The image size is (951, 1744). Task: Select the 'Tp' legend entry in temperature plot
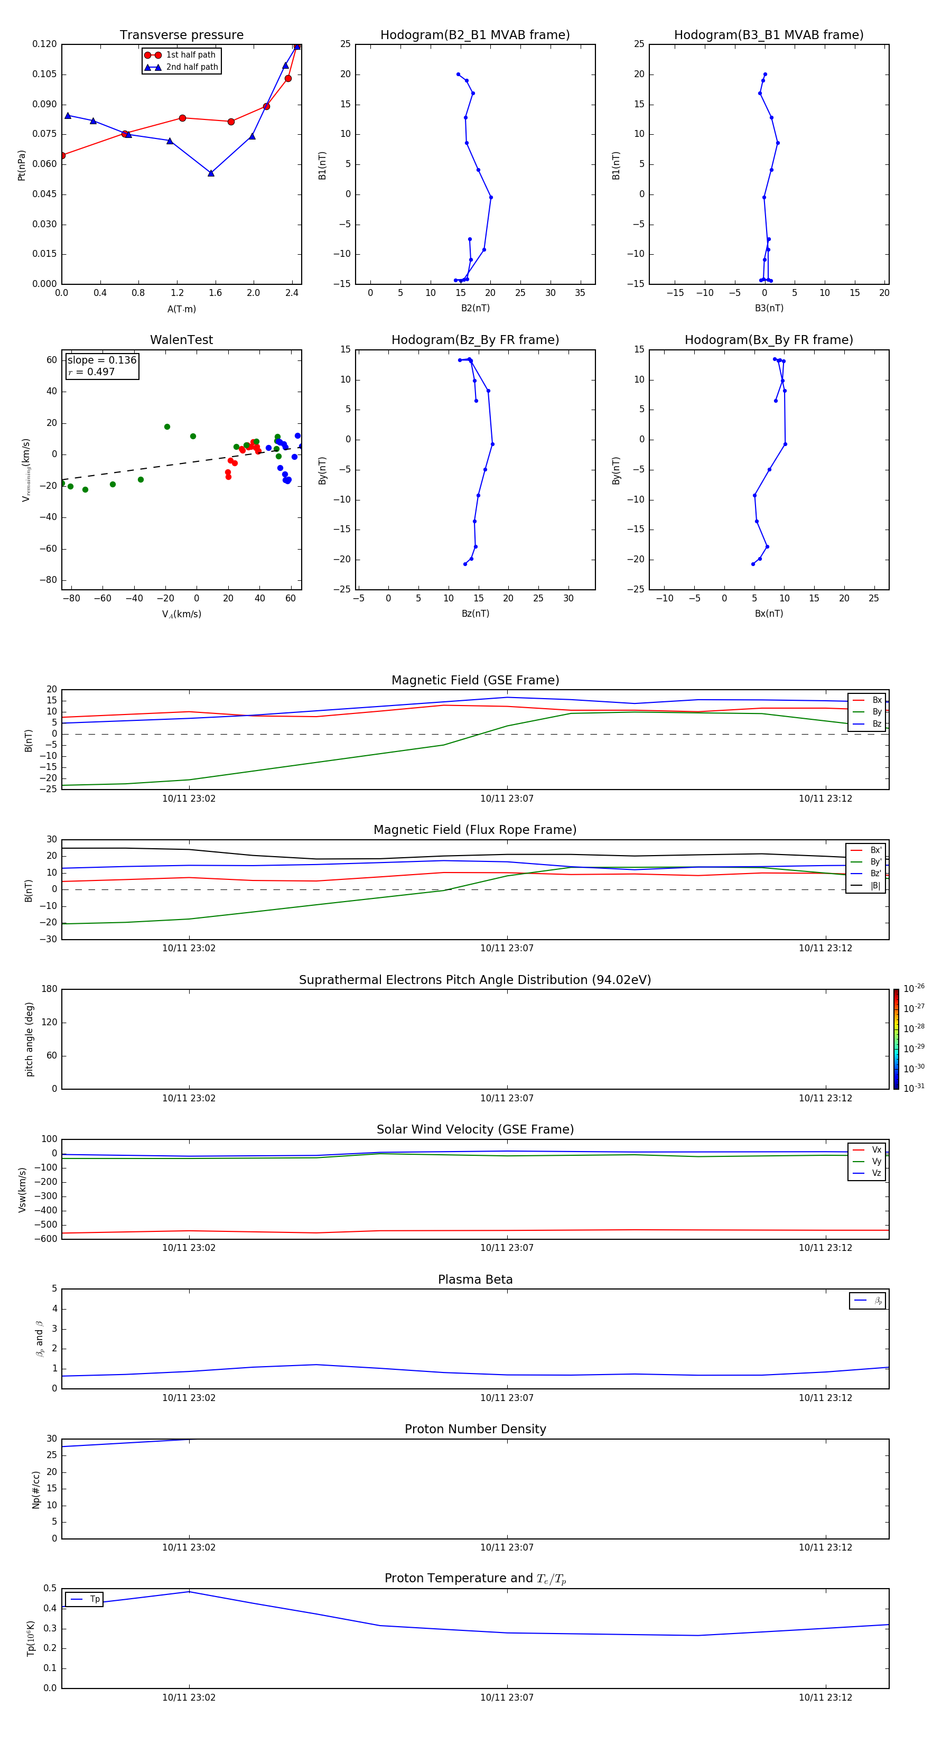click(85, 1599)
